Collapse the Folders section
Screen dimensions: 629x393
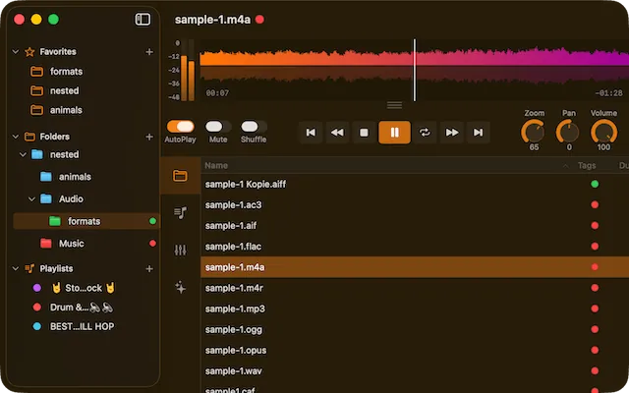(16, 137)
